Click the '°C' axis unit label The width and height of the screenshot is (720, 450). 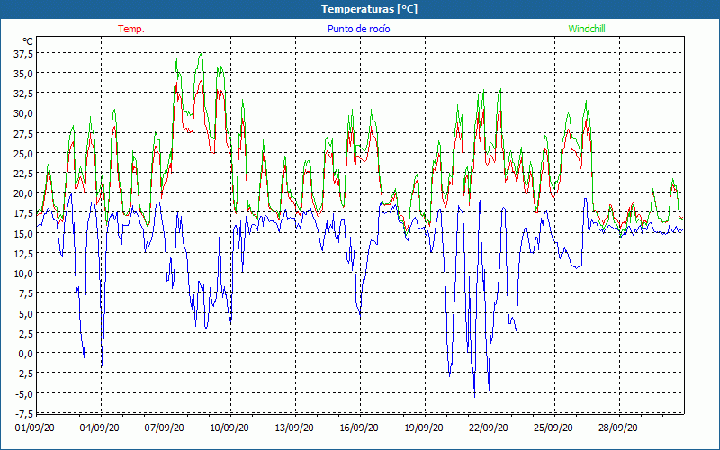pos(28,41)
